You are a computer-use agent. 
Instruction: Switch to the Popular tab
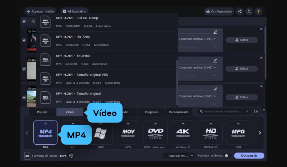tap(42, 112)
